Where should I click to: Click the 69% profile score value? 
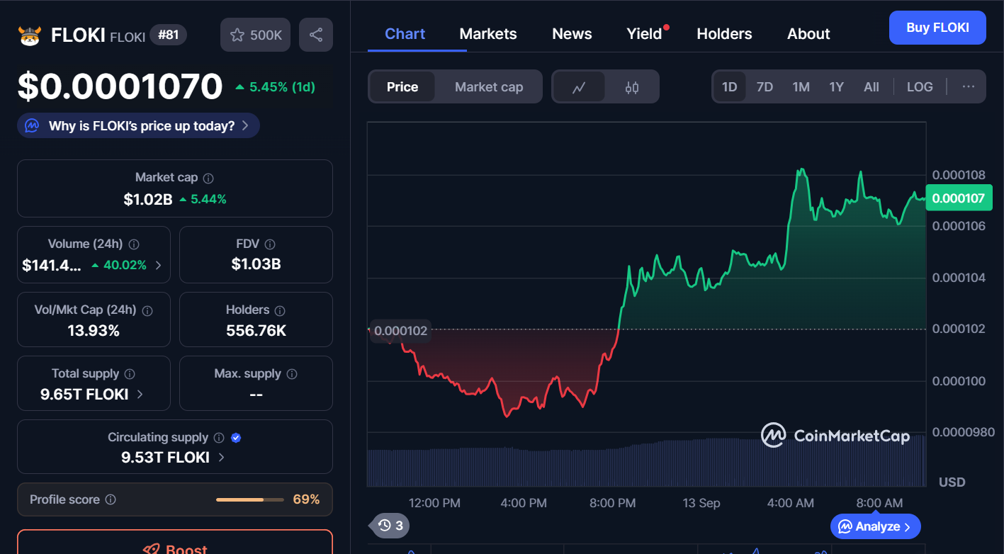(x=306, y=499)
